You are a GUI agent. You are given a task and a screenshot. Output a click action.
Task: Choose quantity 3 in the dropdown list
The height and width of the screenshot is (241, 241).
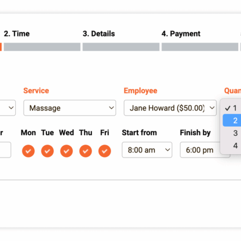[232, 133]
